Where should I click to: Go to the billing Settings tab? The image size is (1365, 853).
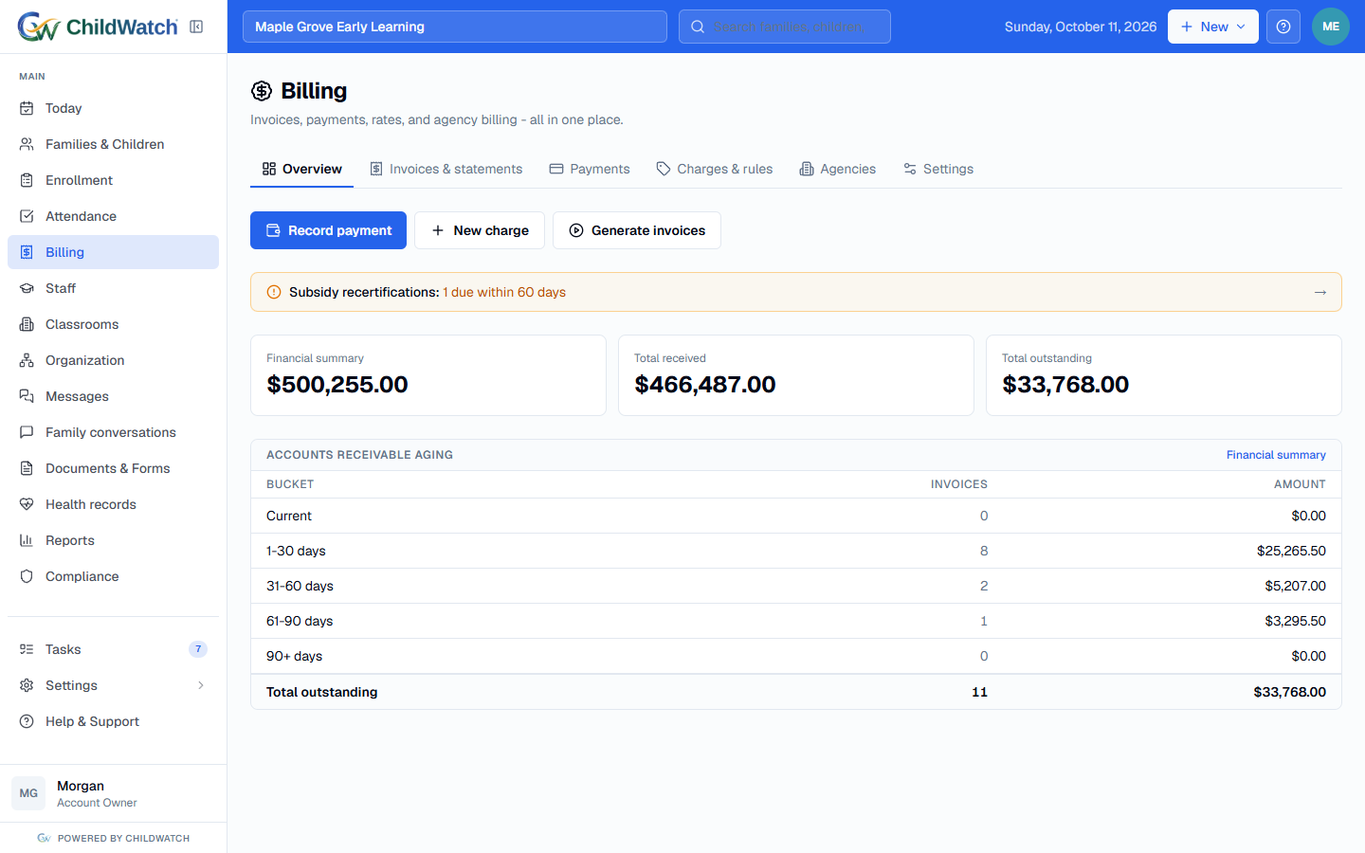click(x=938, y=169)
